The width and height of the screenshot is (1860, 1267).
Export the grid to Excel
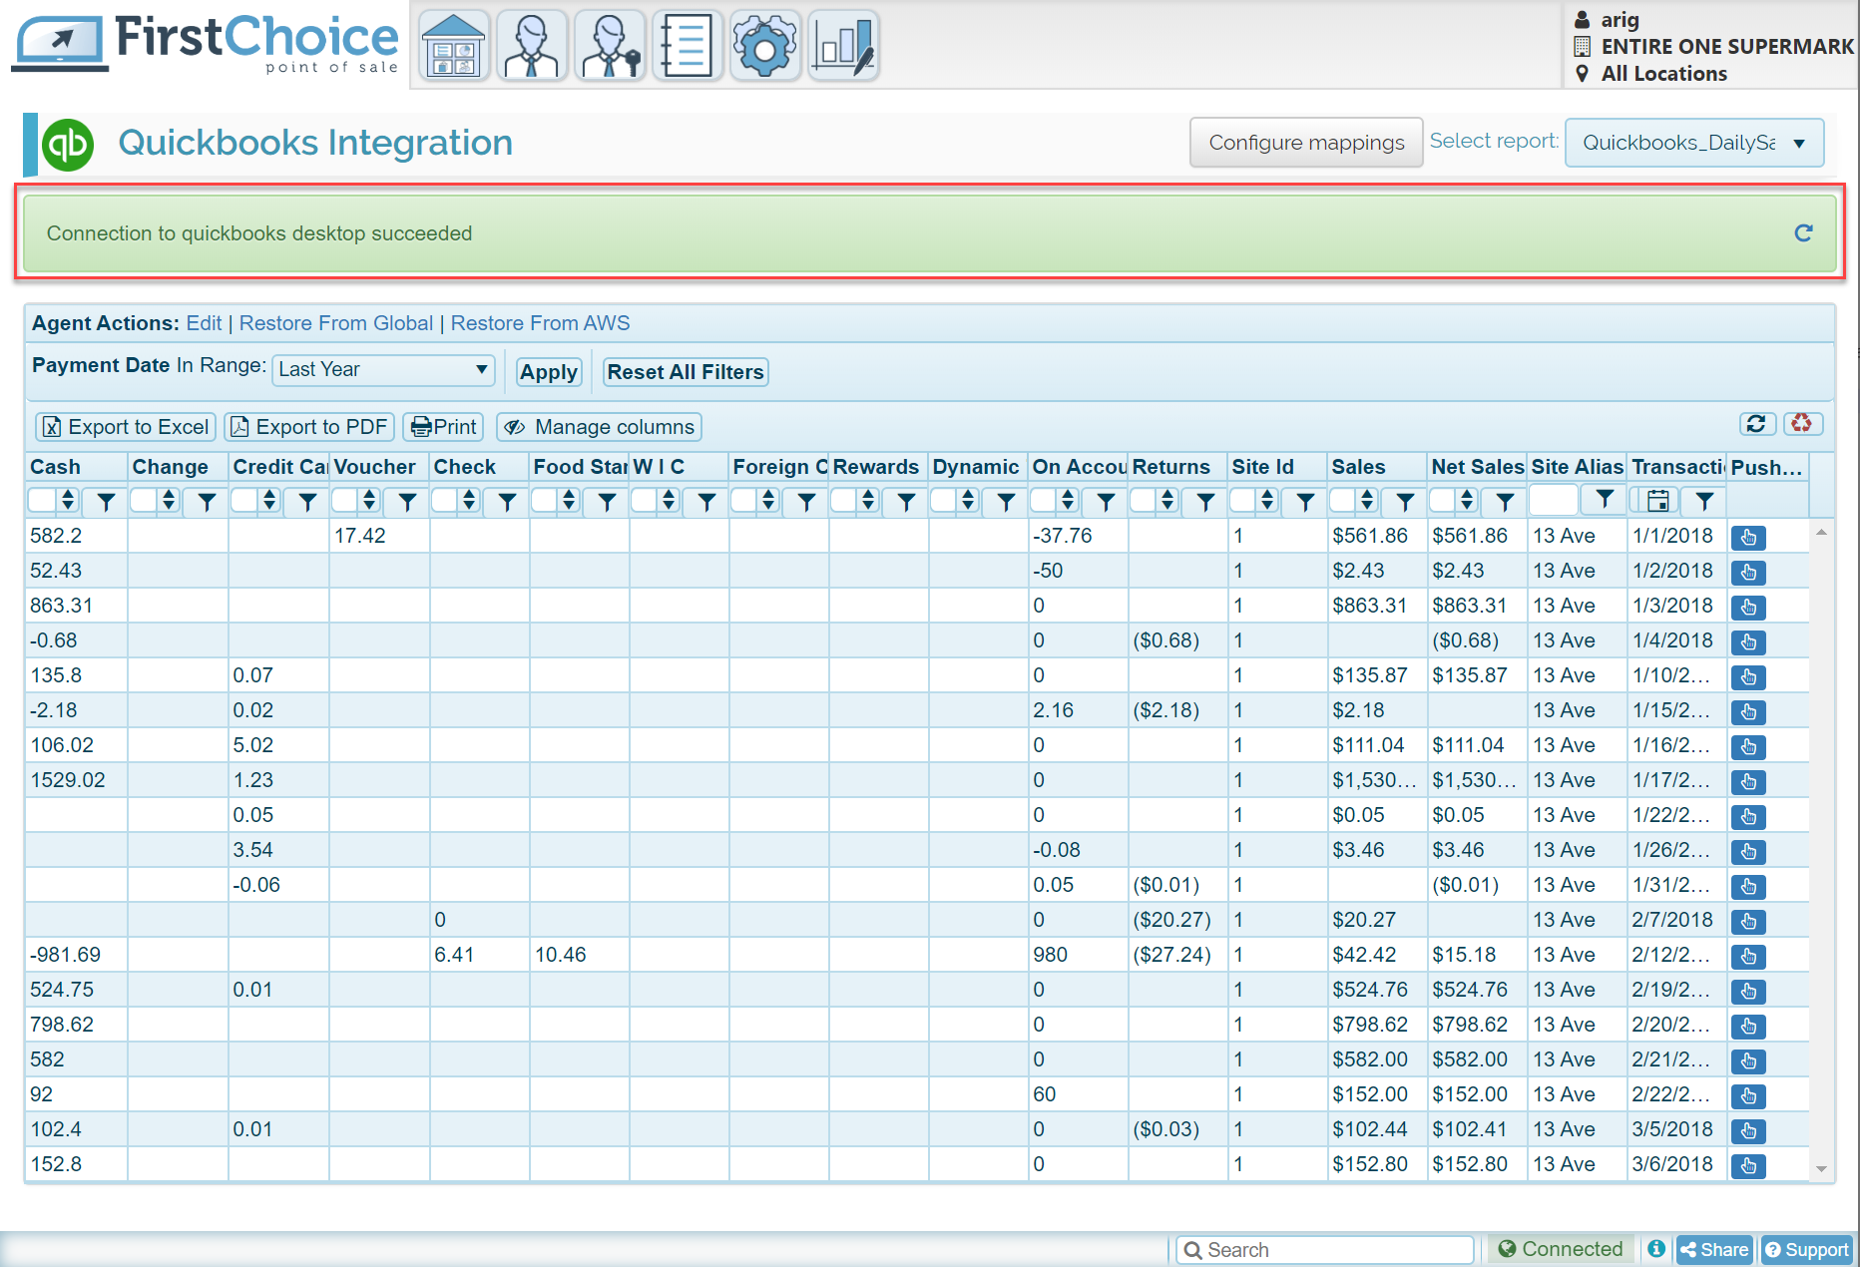pyautogui.click(x=126, y=427)
